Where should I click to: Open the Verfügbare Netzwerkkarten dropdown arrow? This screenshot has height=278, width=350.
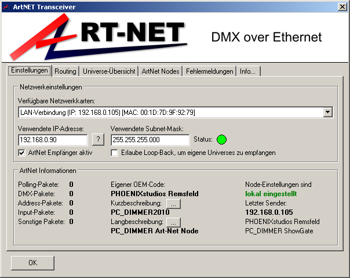pyautogui.click(x=327, y=112)
